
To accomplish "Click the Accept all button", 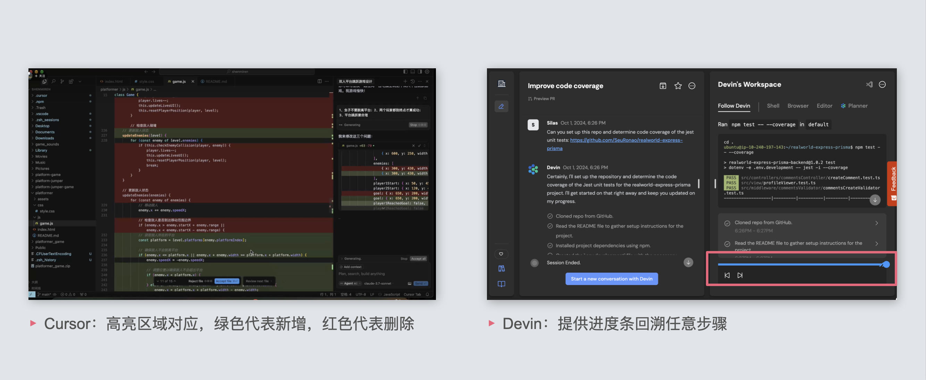I will pyautogui.click(x=418, y=259).
